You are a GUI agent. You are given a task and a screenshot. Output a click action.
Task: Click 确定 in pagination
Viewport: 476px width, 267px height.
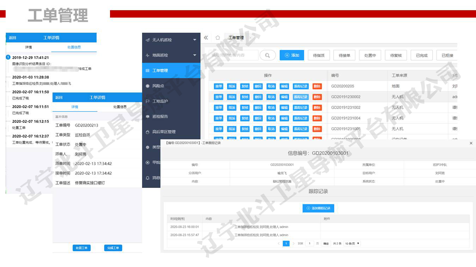click(x=326, y=243)
